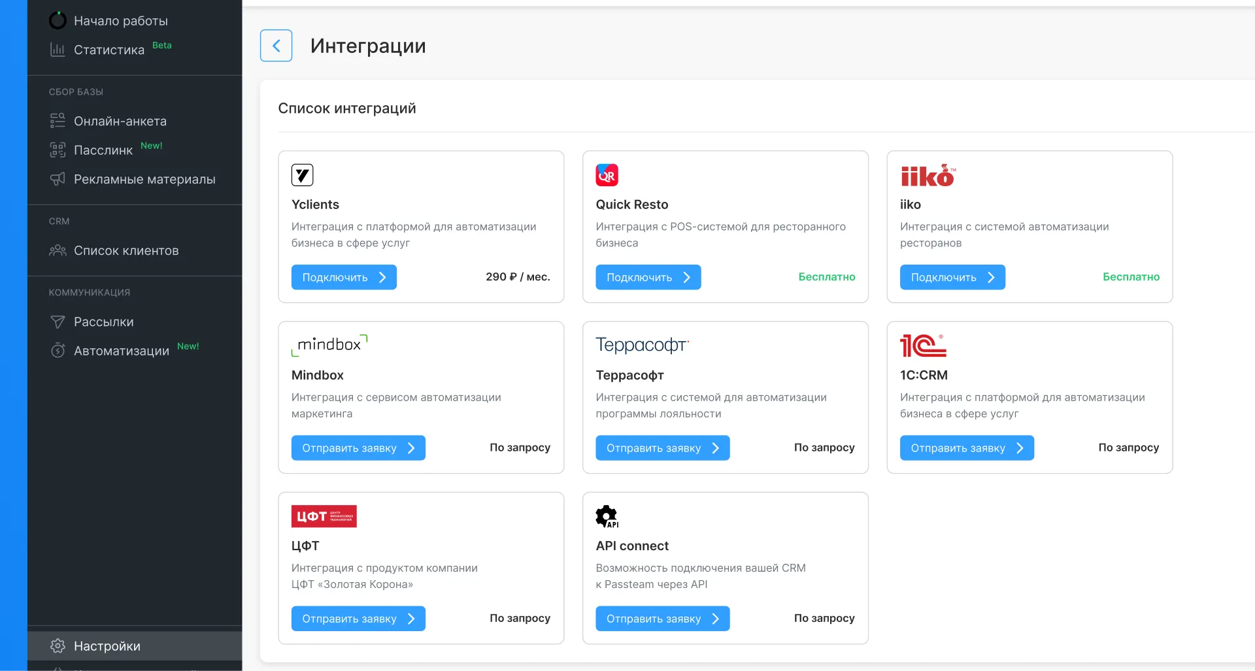
Task: Click the Yclients logo icon
Action: [302, 174]
